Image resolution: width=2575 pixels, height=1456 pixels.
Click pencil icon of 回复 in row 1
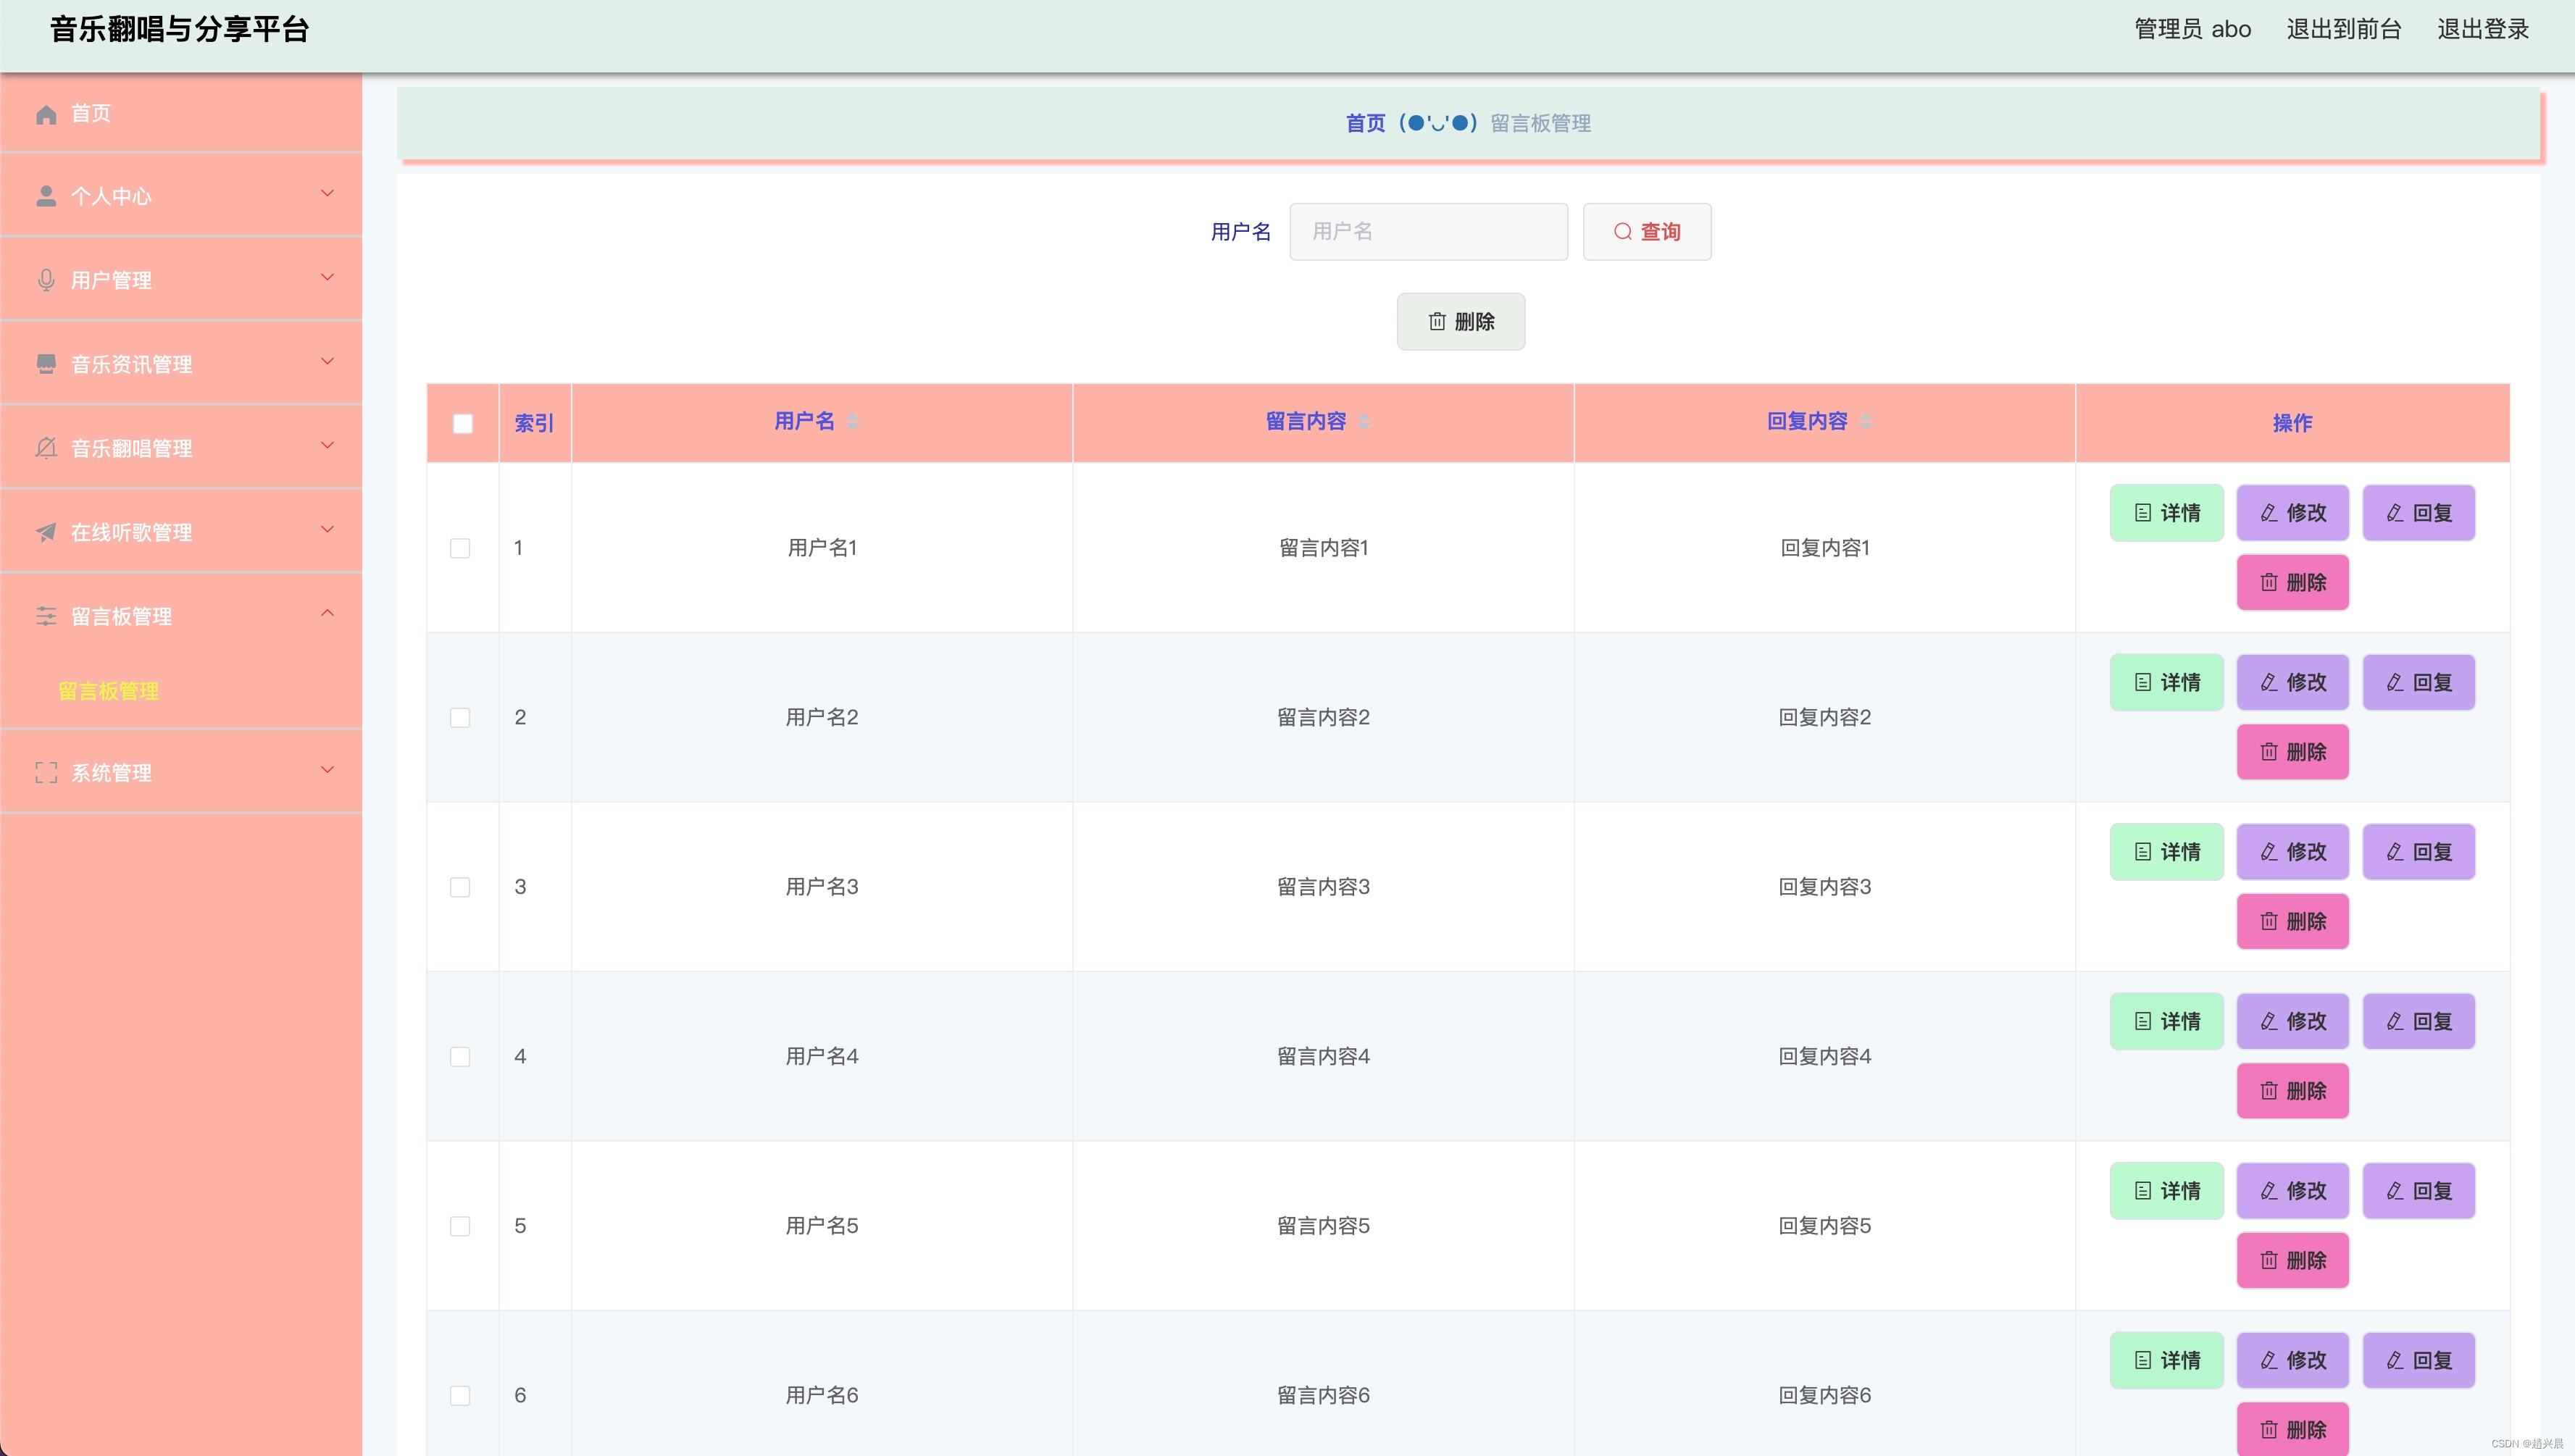click(2395, 513)
